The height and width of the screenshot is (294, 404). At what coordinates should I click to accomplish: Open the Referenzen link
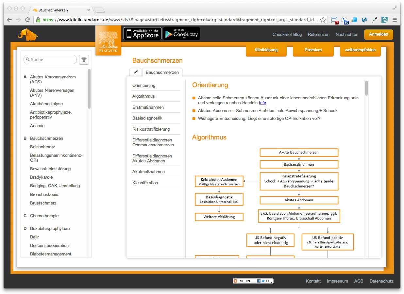tap(319, 34)
